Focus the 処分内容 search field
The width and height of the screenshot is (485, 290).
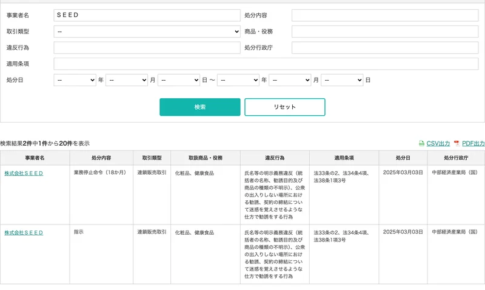[385, 15]
